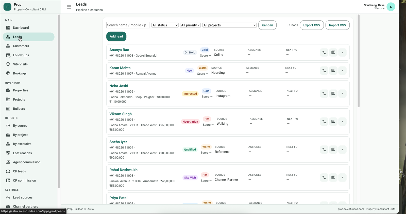Click the leads list scrollbar
The image size is (406, 214).
click(x=359, y=61)
